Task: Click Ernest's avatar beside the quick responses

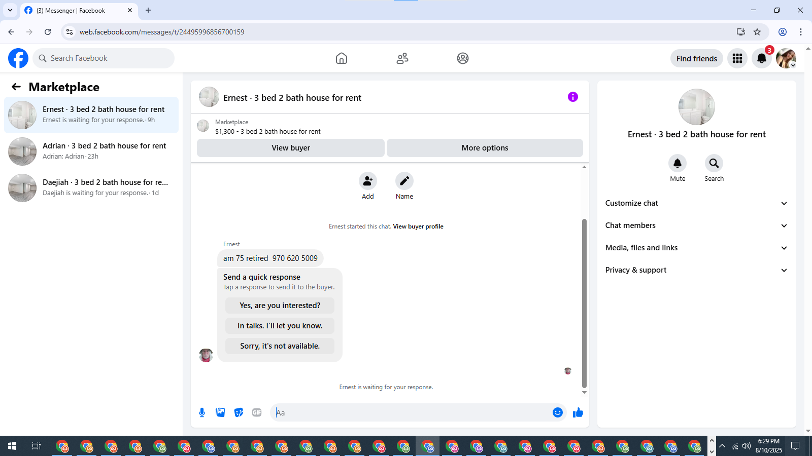Action: (x=206, y=355)
